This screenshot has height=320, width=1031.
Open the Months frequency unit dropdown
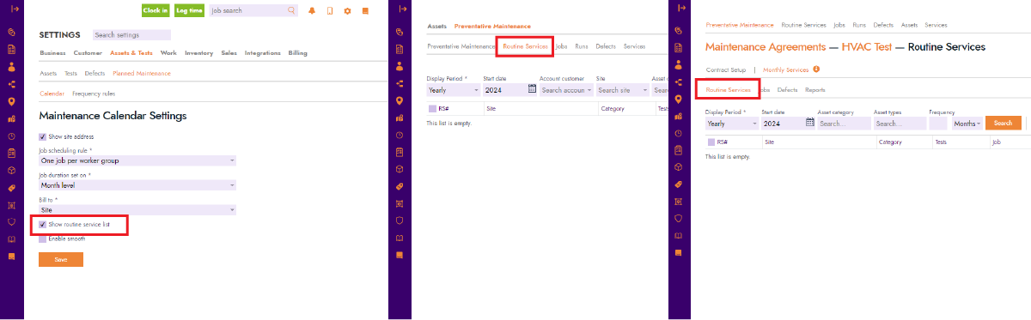[x=967, y=124]
